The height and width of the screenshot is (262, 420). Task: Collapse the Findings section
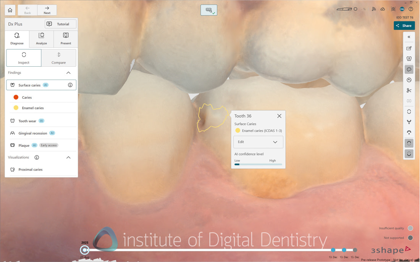(x=69, y=72)
